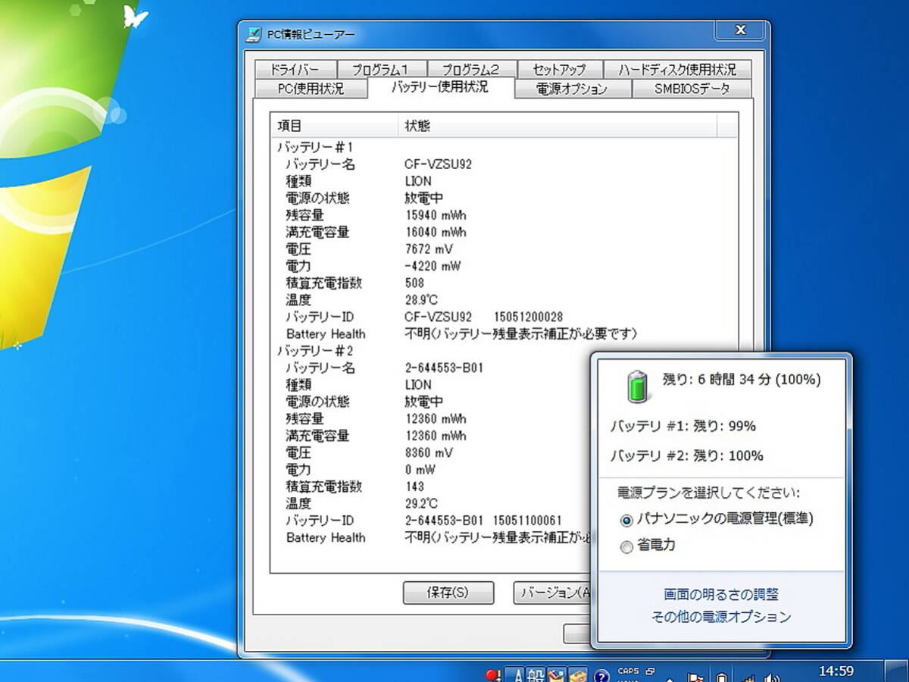Image resolution: width=909 pixels, height=682 pixels.
Task: Click the 電源プランを選択してください label
Action: [x=709, y=493]
